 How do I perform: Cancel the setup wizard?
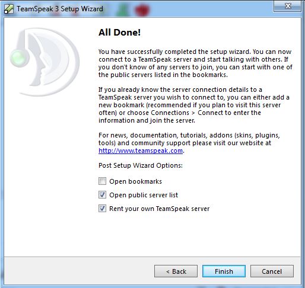272,271
